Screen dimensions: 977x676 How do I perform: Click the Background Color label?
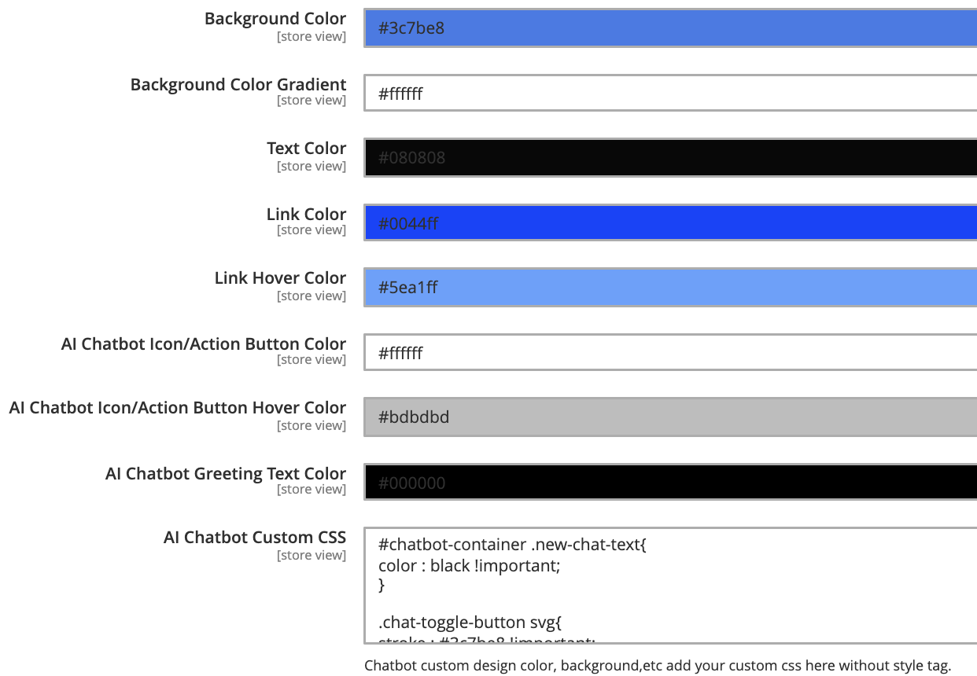coord(275,18)
